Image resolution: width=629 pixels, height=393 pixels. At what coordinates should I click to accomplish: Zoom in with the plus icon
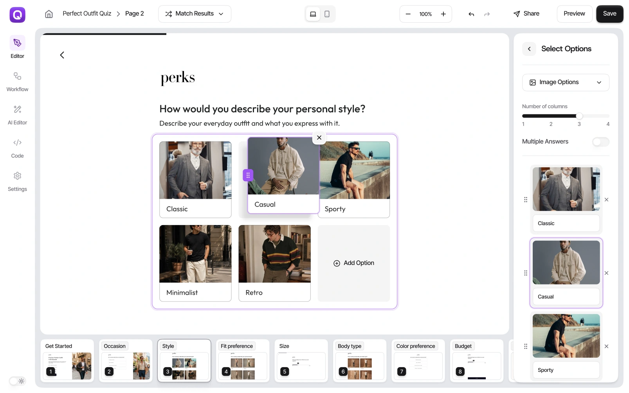click(x=443, y=14)
